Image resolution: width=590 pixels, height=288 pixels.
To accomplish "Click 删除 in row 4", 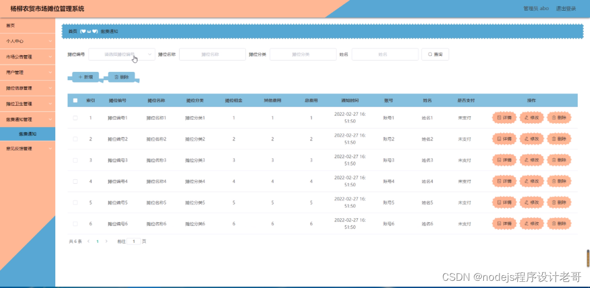I will click(559, 182).
